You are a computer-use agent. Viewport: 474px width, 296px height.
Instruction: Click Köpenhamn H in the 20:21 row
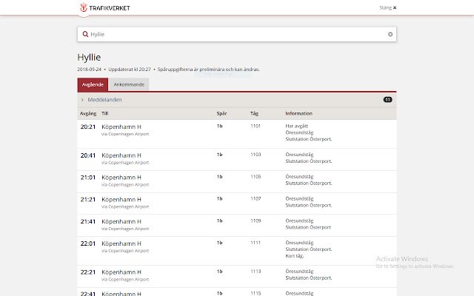[x=121, y=127]
